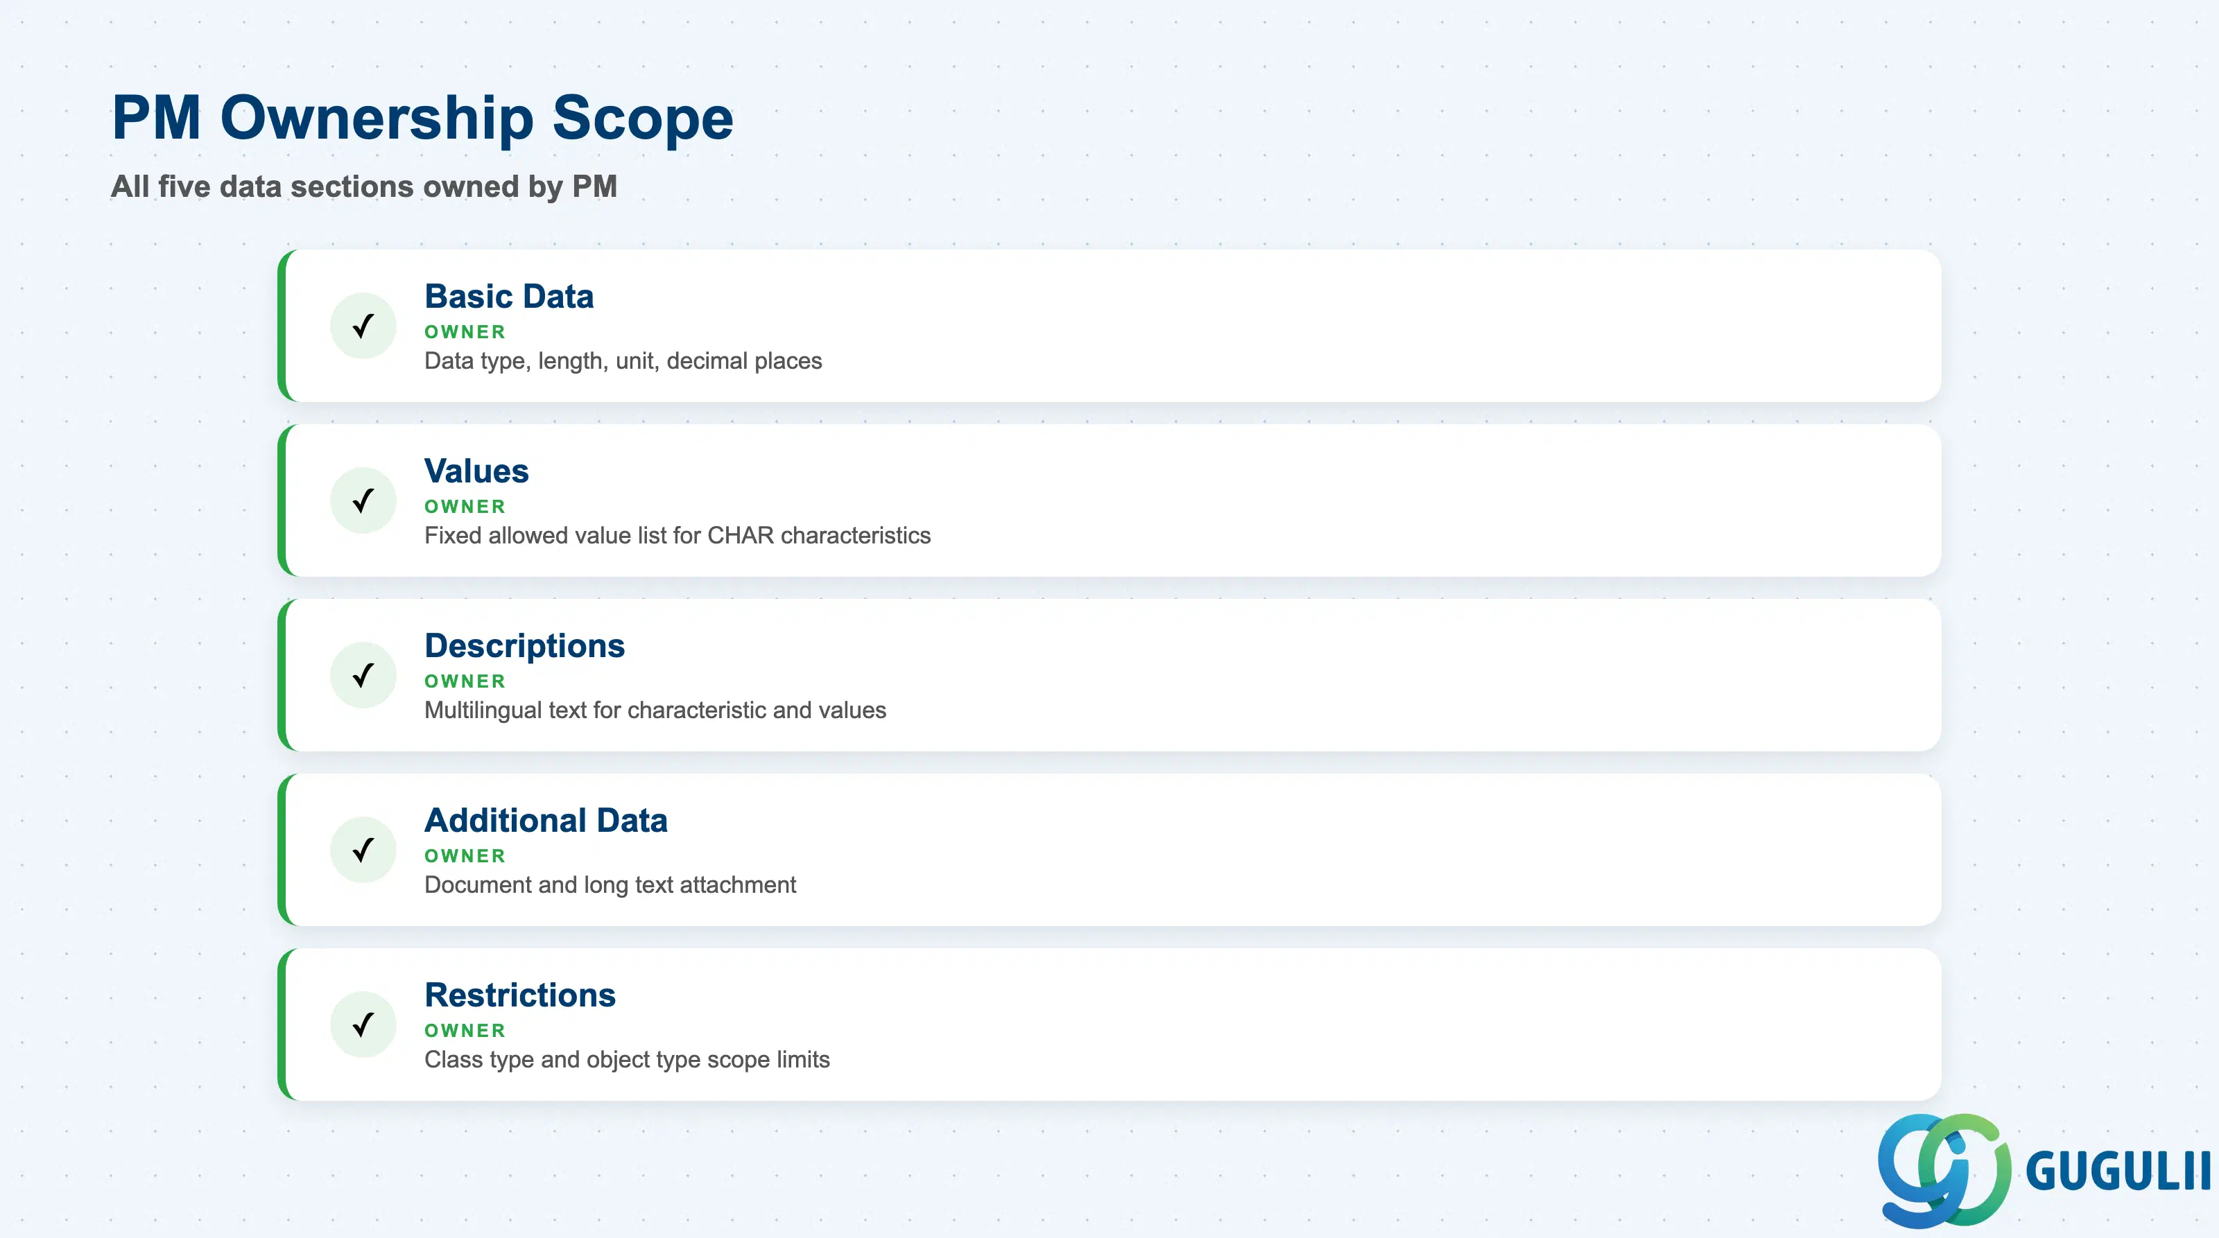Screen dimensions: 2219x1238
Task: Click text Class type and object type scope limits
Action: [x=627, y=1061]
